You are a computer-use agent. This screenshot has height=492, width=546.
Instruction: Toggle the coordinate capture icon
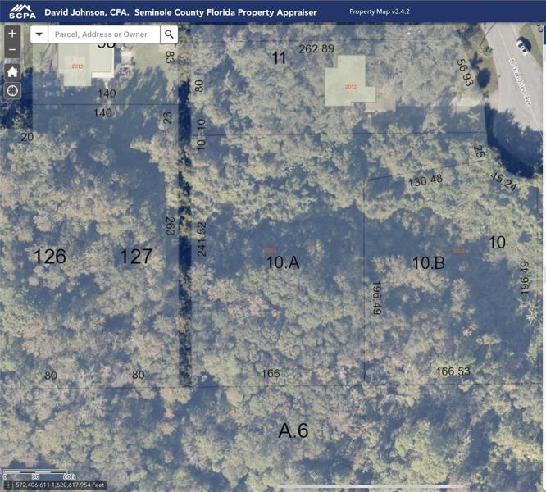8,485
